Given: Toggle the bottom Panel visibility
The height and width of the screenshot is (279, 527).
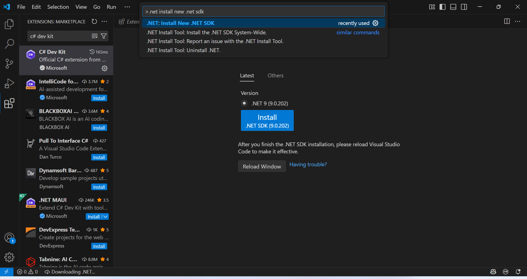Looking at the screenshot, I should point(453,7).
